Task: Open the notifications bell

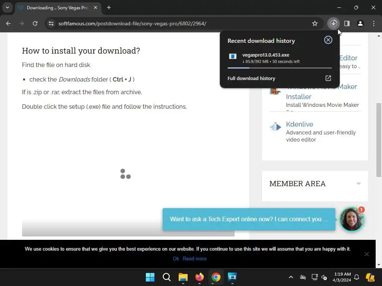Action: pos(357,277)
